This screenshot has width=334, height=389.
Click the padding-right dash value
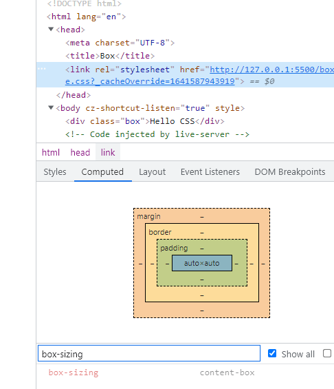[236, 264]
